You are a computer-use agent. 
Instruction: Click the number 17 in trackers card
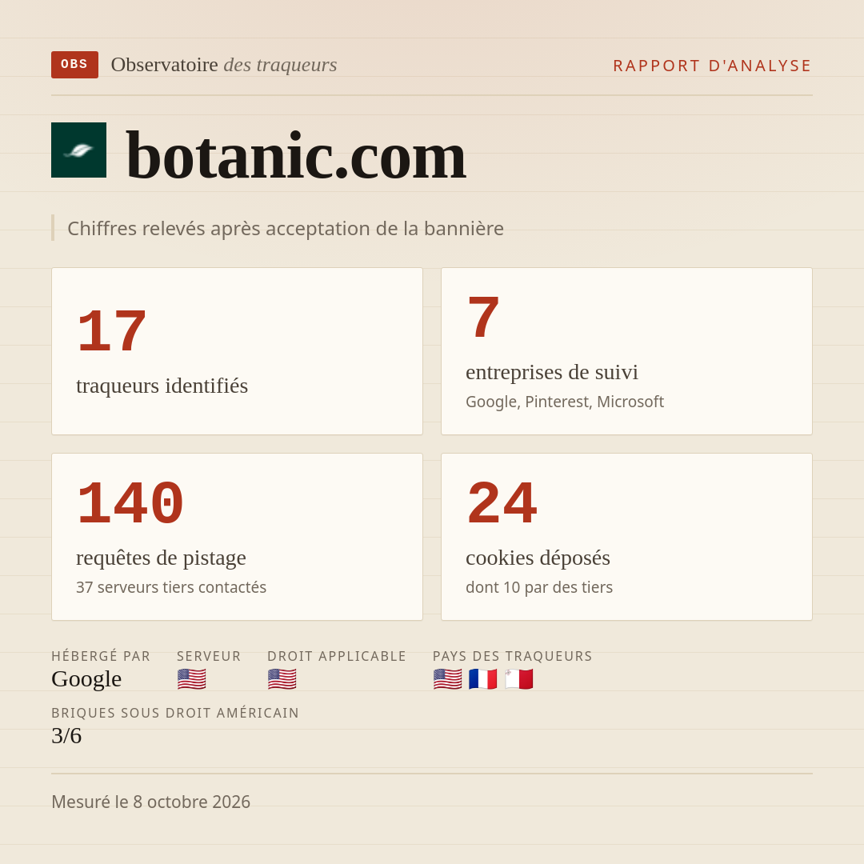(x=112, y=331)
